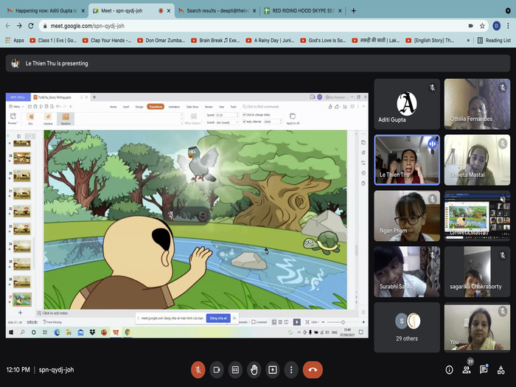Image resolution: width=516 pixels, height=387 pixels.
Task: Open the Chrome profile D avatar
Action: 496,26
